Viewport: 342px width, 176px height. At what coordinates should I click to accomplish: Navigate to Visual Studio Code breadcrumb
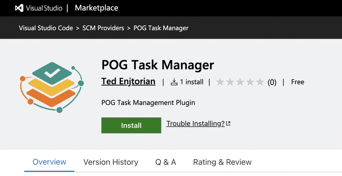tap(46, 28)
